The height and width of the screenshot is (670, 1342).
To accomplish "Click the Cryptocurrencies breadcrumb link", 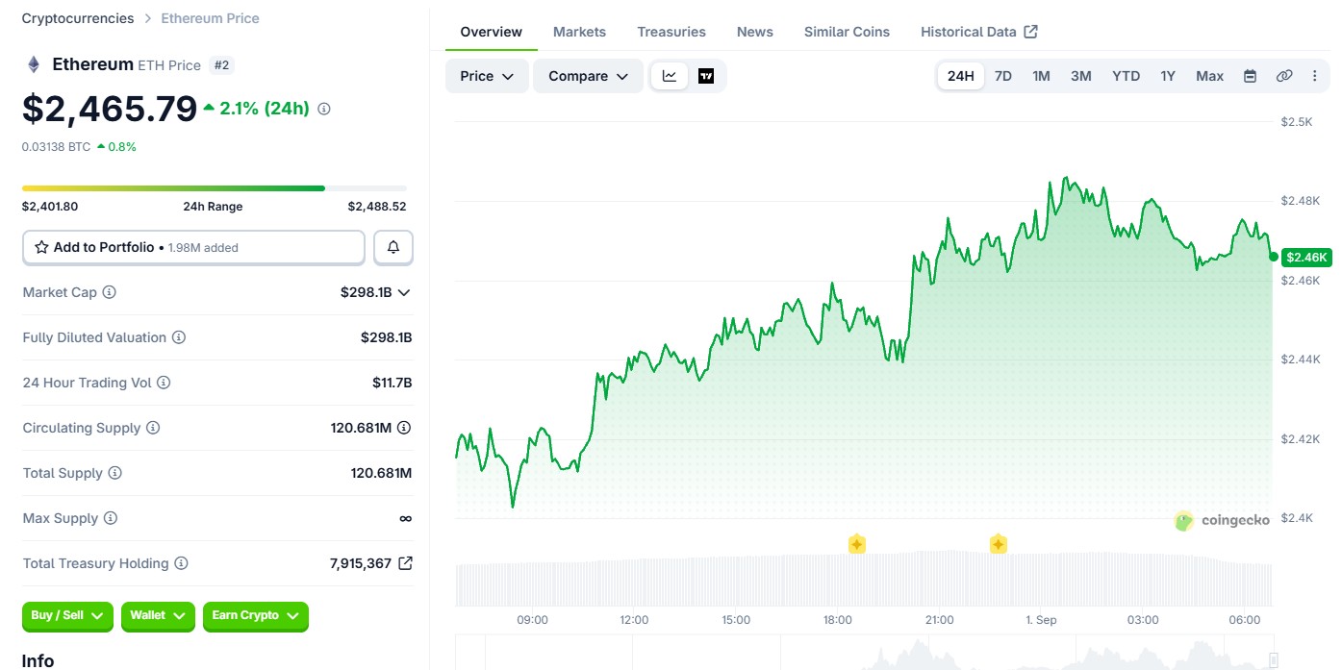I will point(78,18).
